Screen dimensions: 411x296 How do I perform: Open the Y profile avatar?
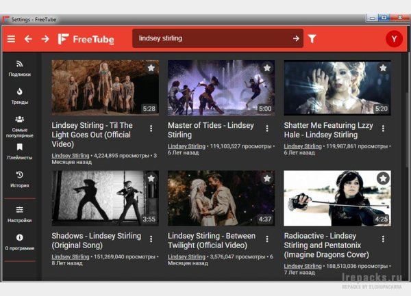tap(394, 39)
